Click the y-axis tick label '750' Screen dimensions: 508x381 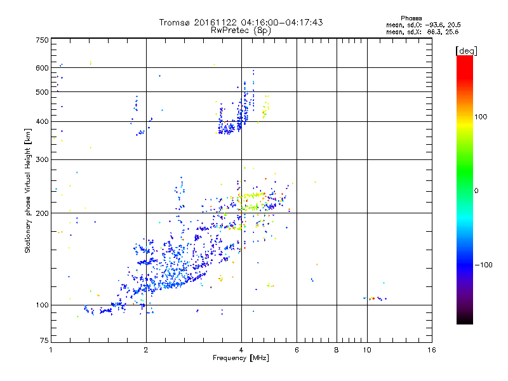42,40
